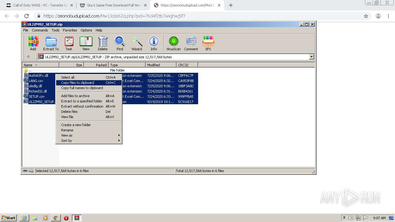Choose Extract to a specified folder
The image size is (395, 222).
[x=89, y=101]
